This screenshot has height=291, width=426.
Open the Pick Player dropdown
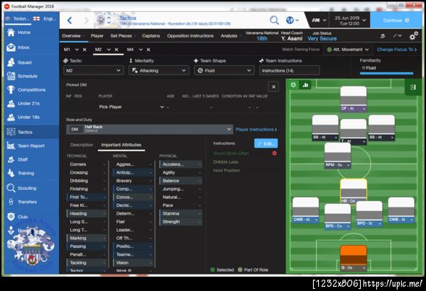point(131,107)
